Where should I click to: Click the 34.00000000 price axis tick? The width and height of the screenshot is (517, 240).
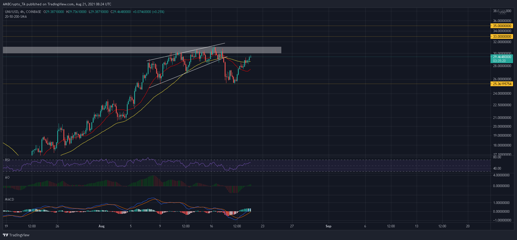pos(502,31)
